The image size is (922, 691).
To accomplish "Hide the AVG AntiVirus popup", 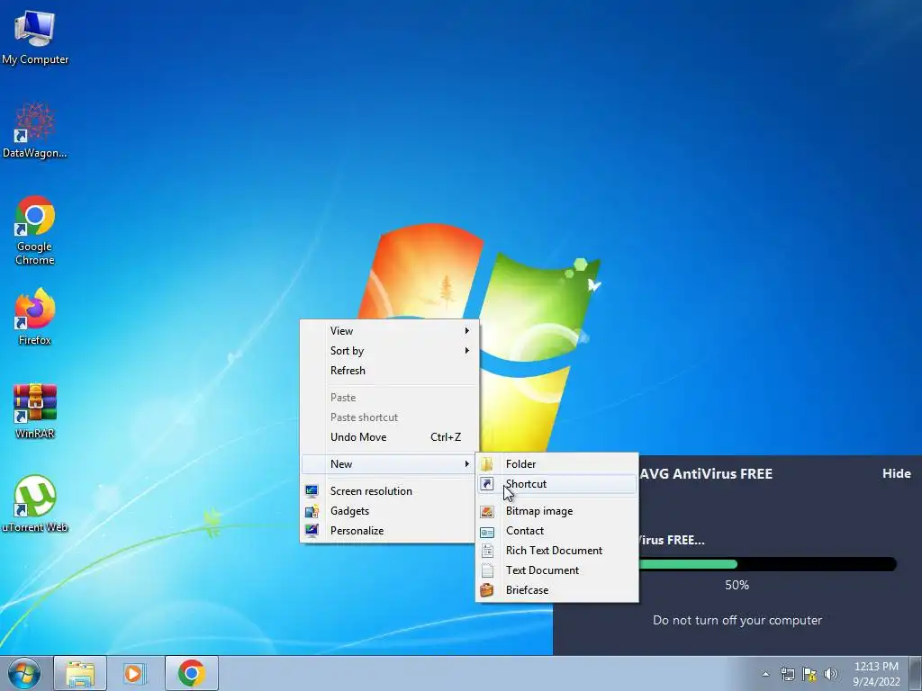I will tap(896, 473).
